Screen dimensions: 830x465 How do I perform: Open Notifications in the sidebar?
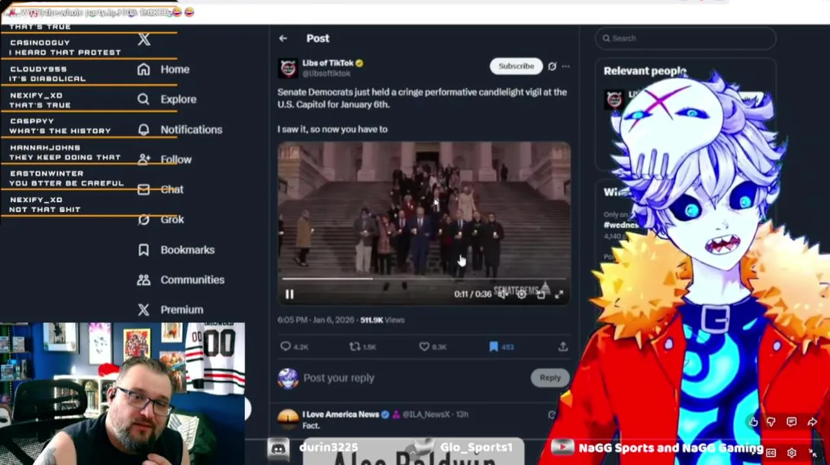click(180, 129)
